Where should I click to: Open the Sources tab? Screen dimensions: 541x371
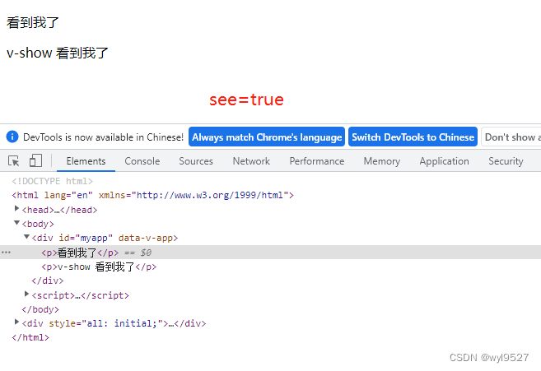(x=196, y=161)
